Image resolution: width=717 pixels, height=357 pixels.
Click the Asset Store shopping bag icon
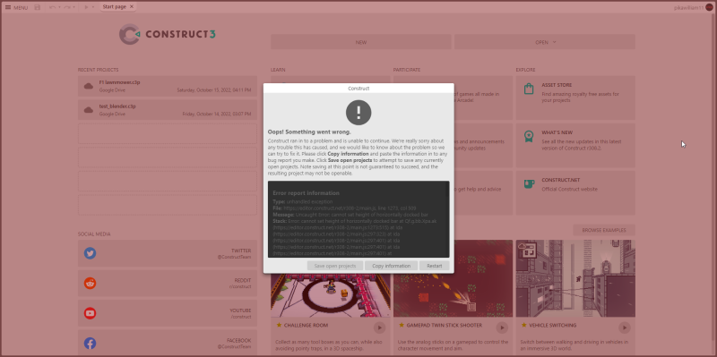(x=529, y=89)
